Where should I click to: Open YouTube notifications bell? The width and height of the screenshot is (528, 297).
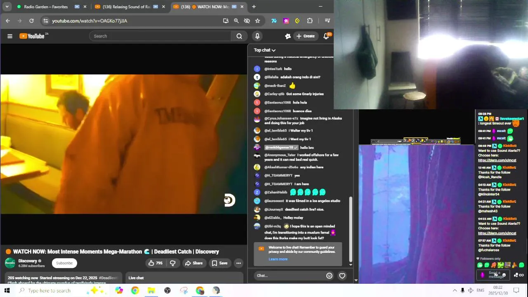[x=326, y=36]
